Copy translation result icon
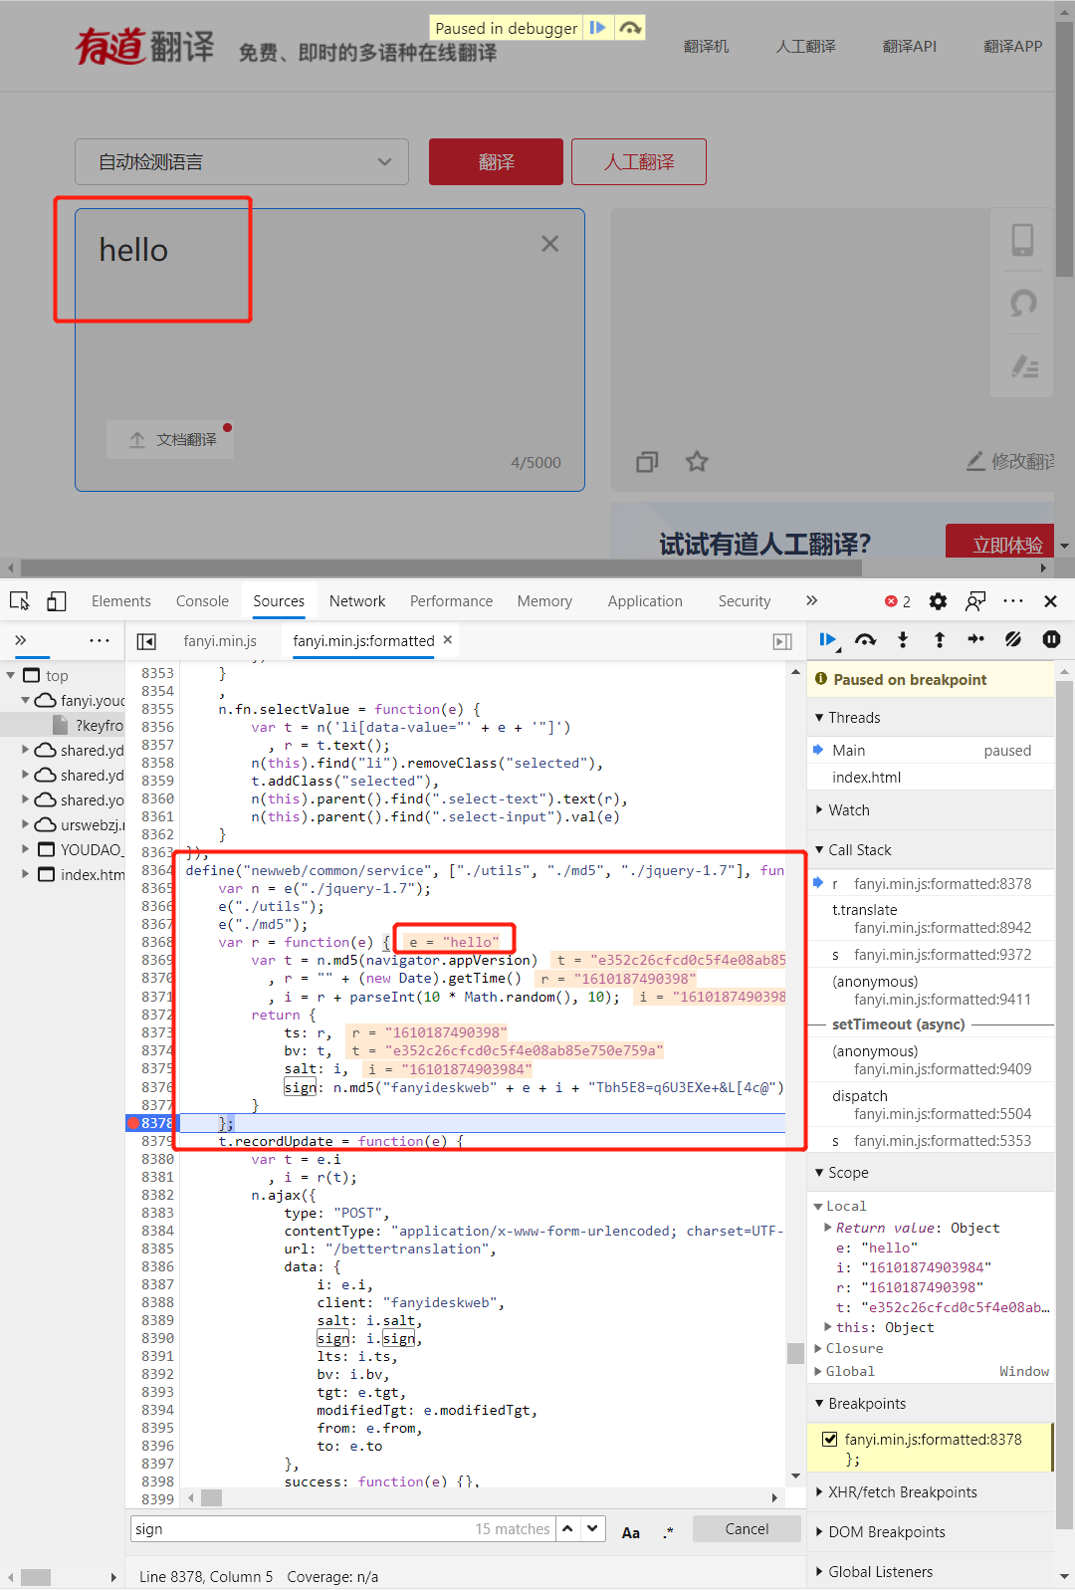1075x1590 pixels. point(647,462)
